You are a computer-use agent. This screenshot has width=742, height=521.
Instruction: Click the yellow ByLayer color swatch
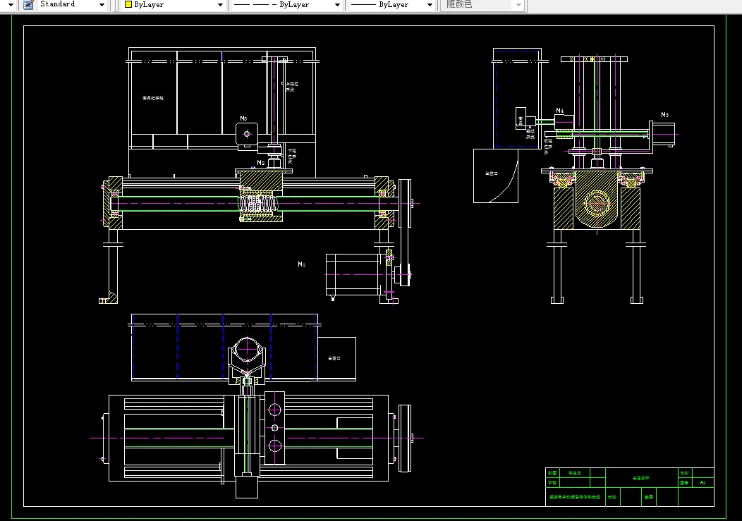(x=128, y=5)
